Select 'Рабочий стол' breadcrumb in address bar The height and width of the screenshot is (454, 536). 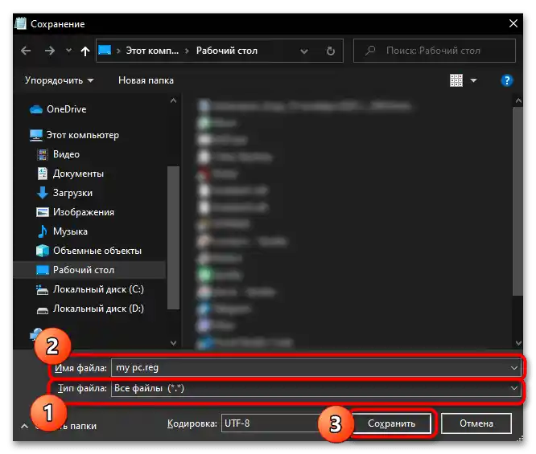point(227,51)
